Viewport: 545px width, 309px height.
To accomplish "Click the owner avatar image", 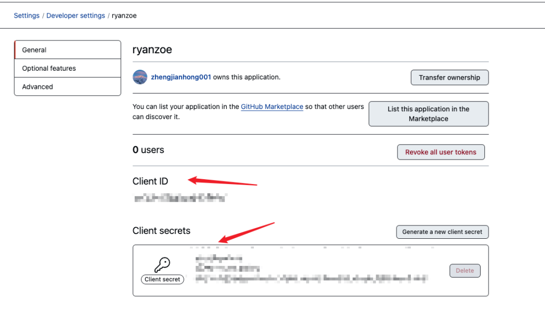I will 140,77.
